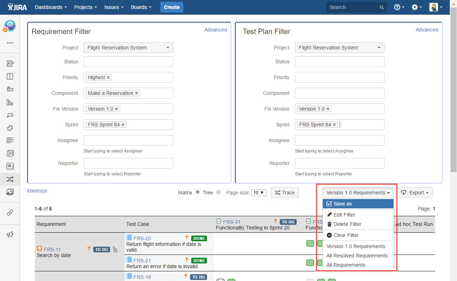Toggle the Version 1.0 Requirements dropdown button
Viewport: 457px width, 281px height.
(358, 193)
